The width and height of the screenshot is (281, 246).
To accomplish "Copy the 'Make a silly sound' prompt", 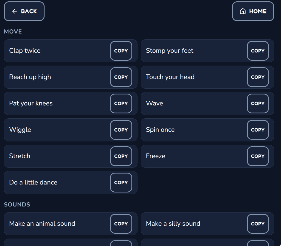I will pos(258,224).
